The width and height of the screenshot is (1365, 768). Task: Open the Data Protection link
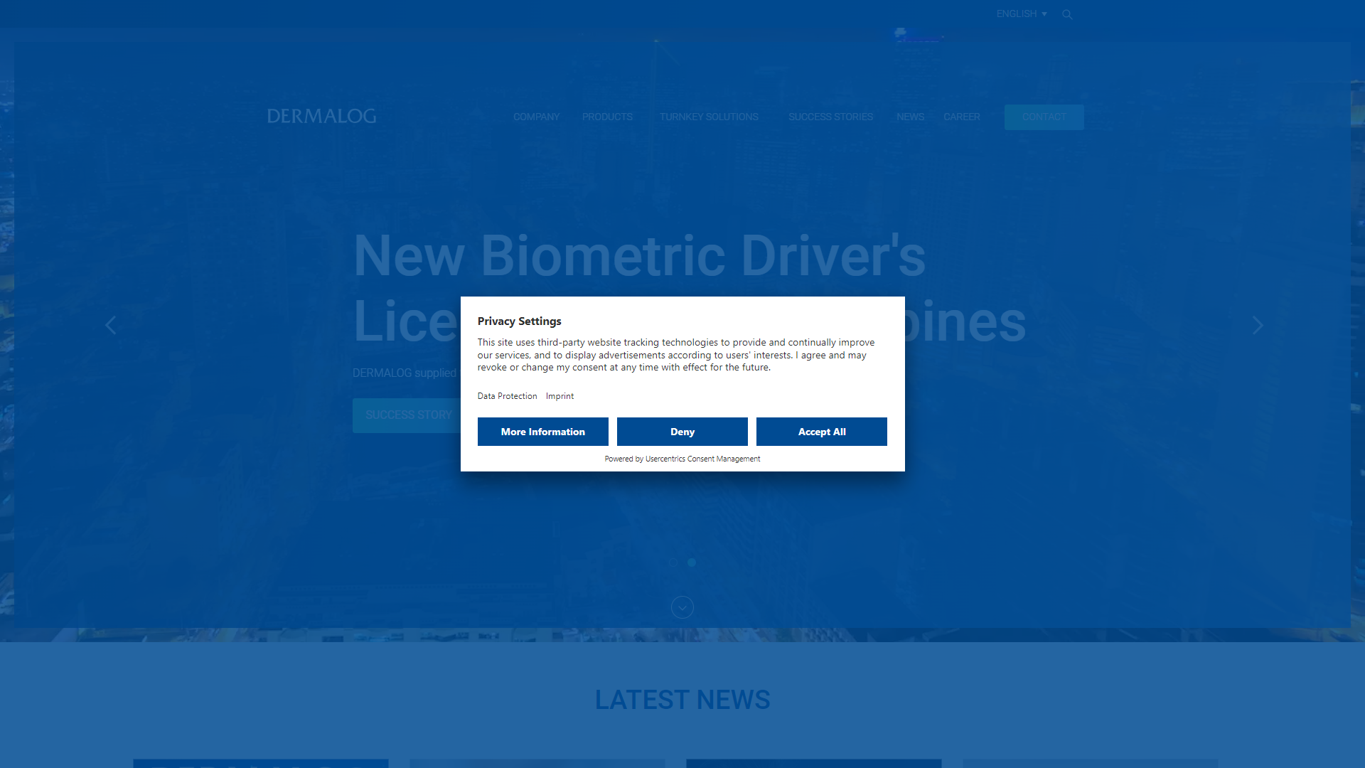pos(507,396)
